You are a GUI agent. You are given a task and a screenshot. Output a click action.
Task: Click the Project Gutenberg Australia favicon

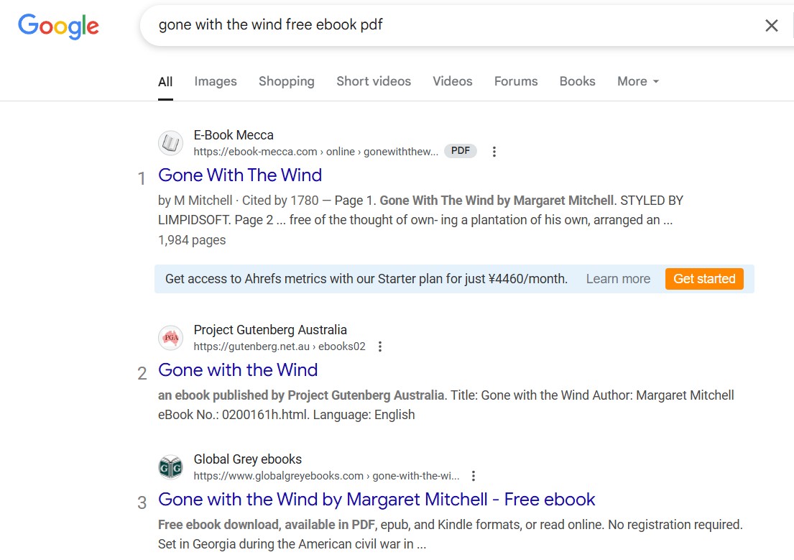pyautogui.click(x=170, y=338)
